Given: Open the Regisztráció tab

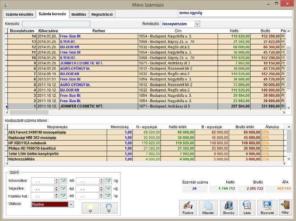Looking at the screenshot, I should 102,14.
